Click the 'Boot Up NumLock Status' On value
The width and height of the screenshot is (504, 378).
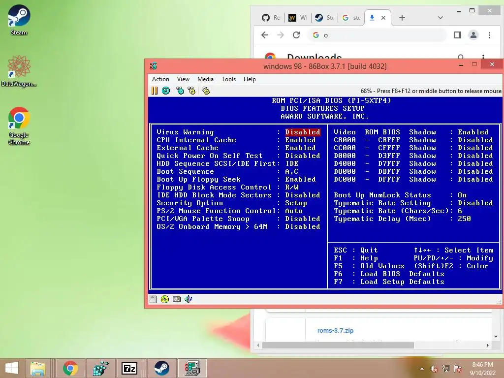[462, 195]
